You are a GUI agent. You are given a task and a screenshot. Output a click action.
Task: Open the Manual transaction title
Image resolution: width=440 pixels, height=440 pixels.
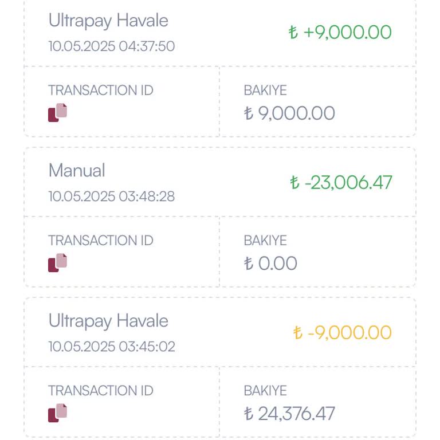coord(77,171)
